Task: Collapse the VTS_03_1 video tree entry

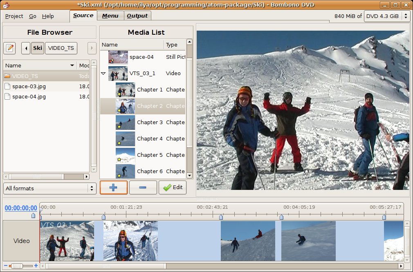Action: pyautogui.click(x=103, y=73)
